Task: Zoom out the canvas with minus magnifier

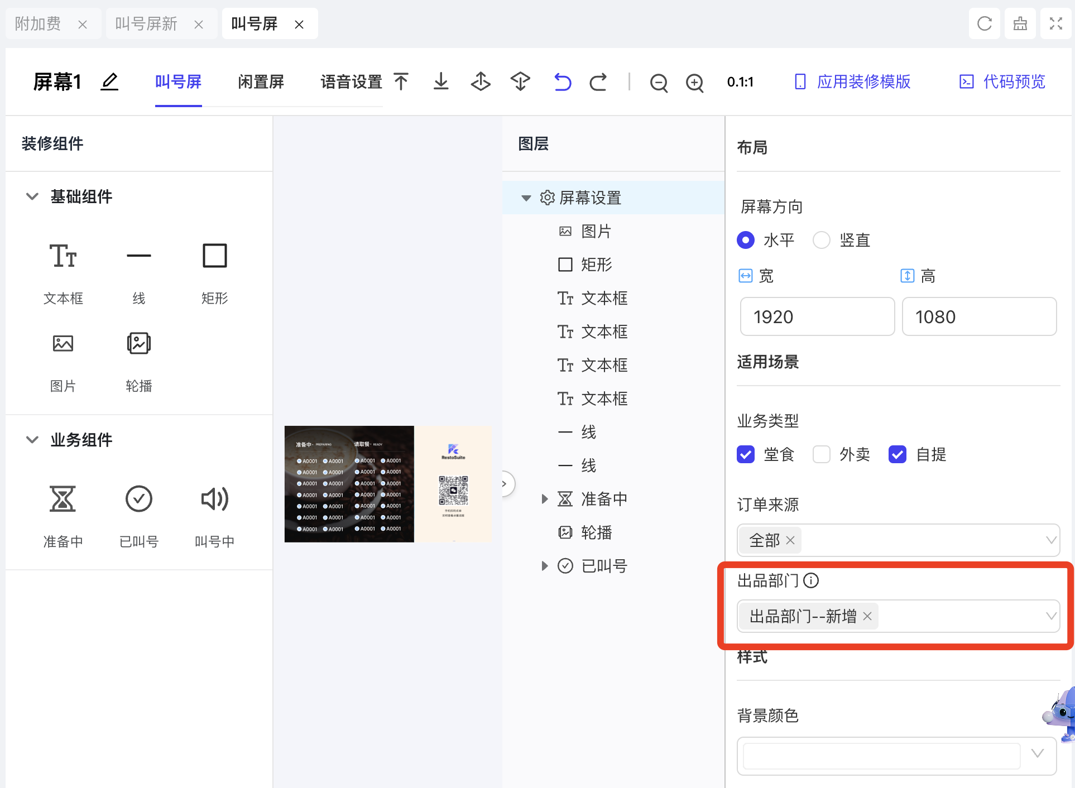Action: pos(659,83)
